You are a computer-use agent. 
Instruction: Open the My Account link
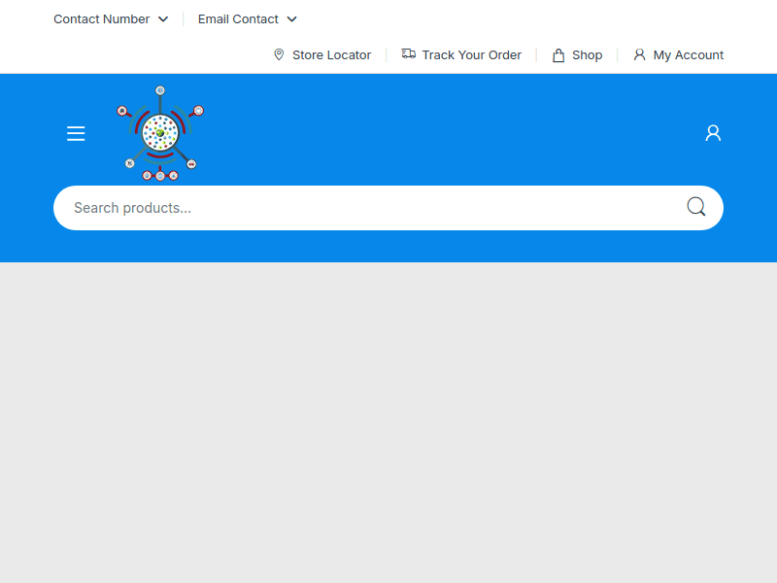click(x=688, y=55)
